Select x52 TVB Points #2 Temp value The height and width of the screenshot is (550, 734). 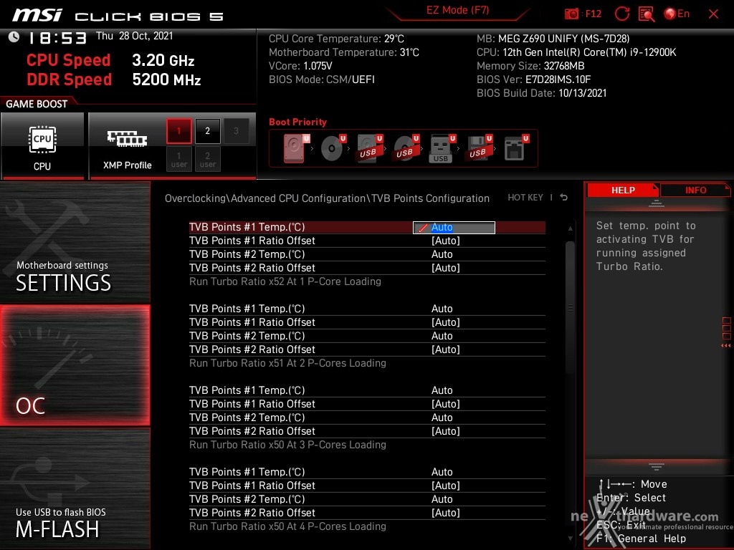(x=442, y=254)
